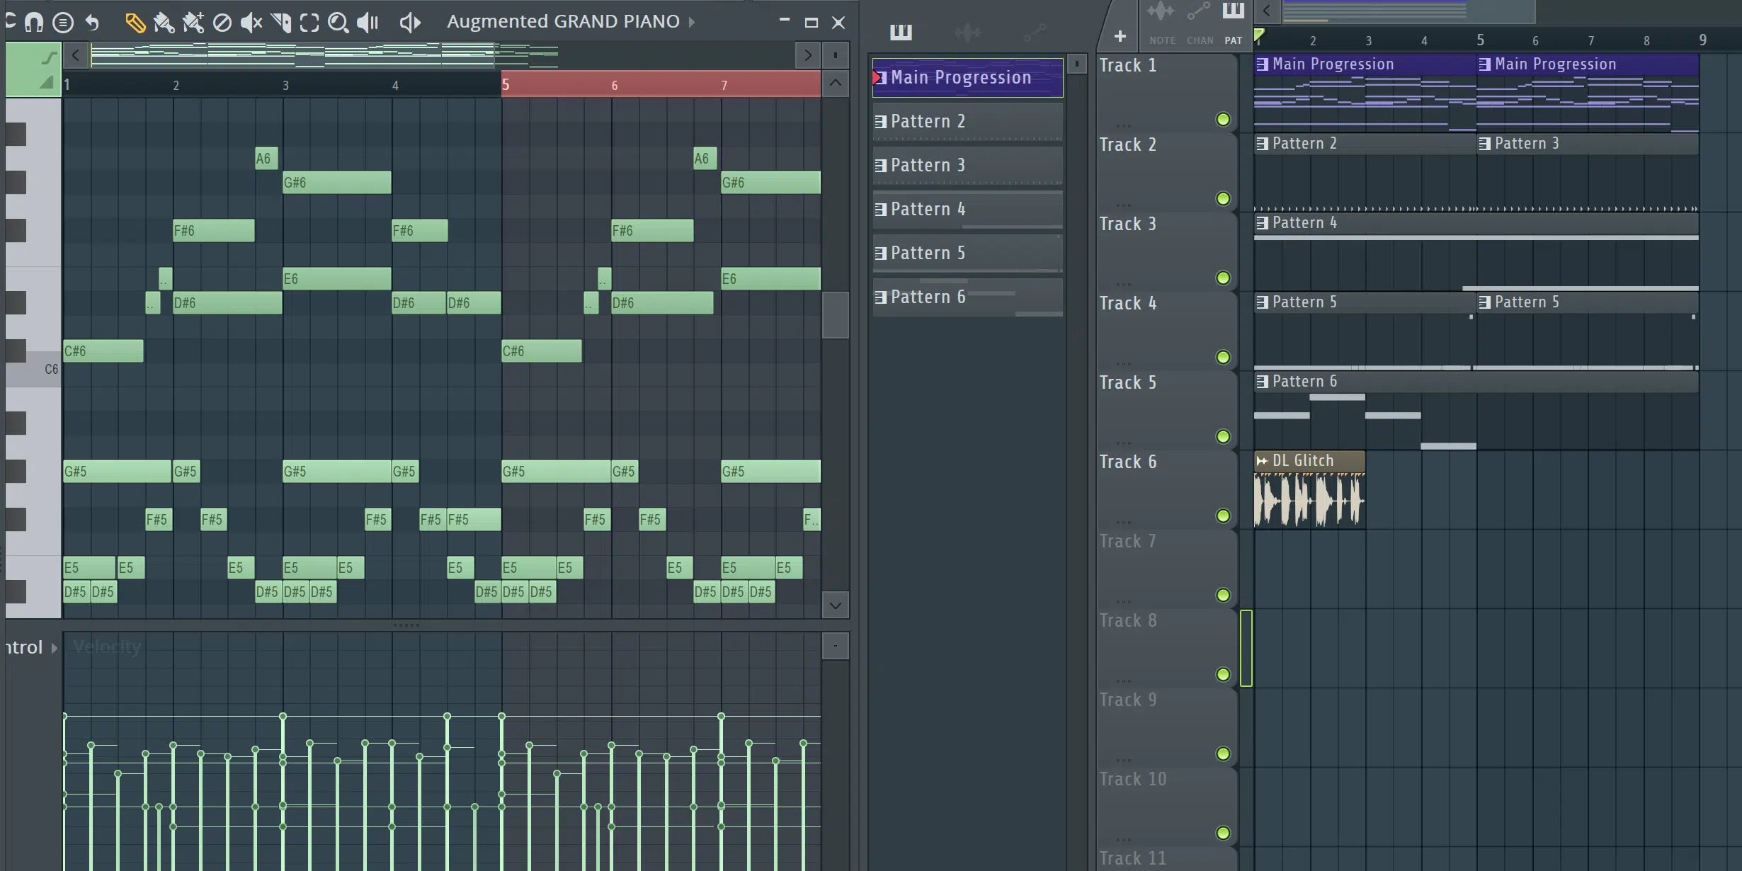Select the Draw pencil tool
The image size is (1742, 871).
coord(135,22)
